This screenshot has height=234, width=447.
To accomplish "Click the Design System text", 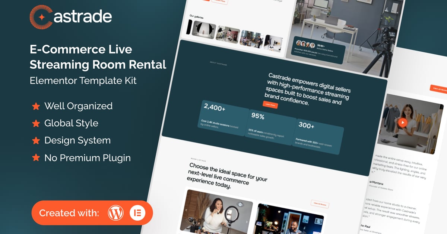I will [x=77, y=140].
